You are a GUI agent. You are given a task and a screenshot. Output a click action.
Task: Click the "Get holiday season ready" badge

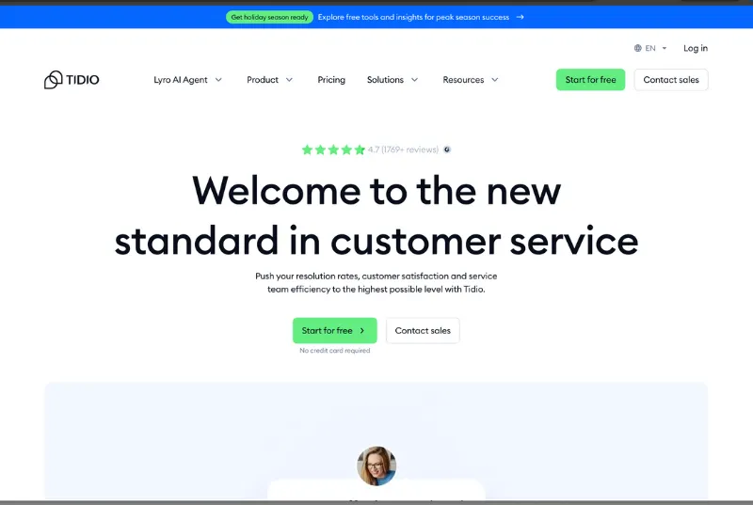coord(269,17)
